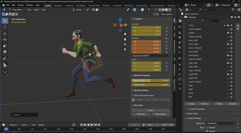
Task: Open the Pose Options dropdown
Action: [168, 14]
